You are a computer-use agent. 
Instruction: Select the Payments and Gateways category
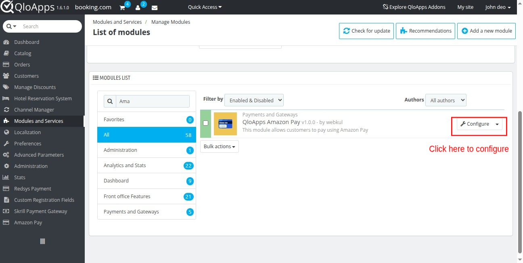point(146,212)
